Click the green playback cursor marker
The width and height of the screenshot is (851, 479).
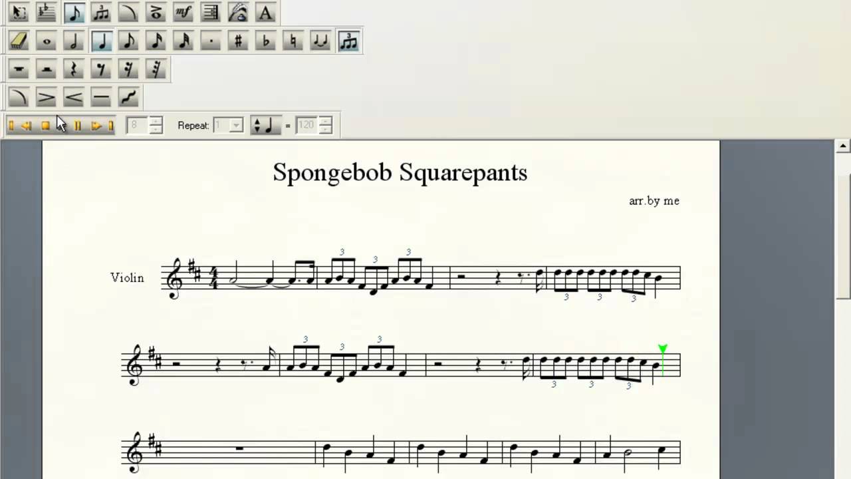point(663,350)
